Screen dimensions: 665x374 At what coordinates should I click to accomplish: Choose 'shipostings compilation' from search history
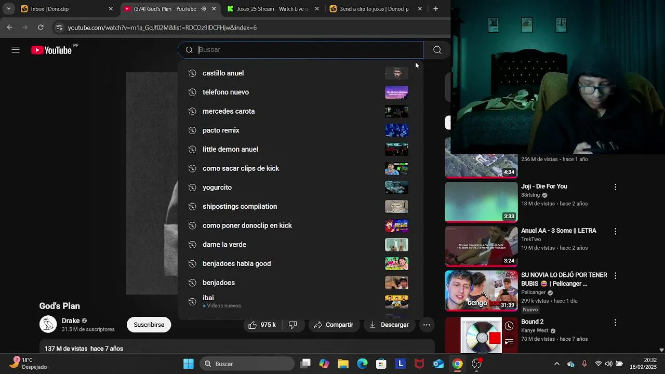point(300,206)
